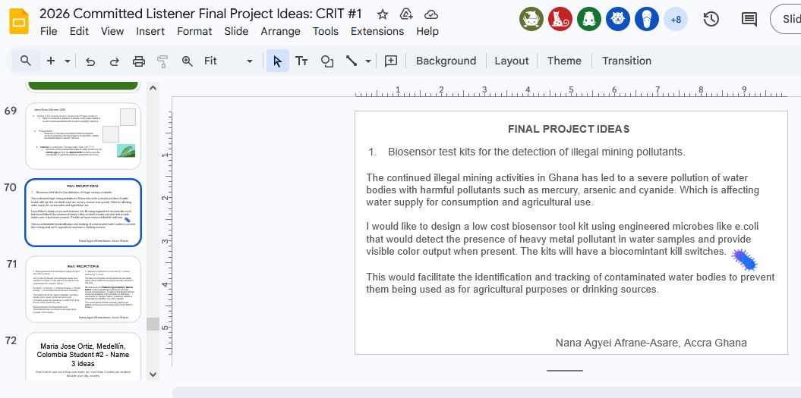Add a comment using toolbar icon
The height and width of the screenshot is (398, 801).
(x=391, y=61)
